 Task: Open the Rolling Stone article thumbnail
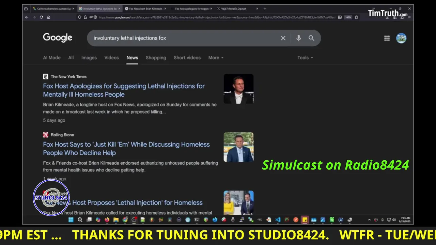click(x=238, y=147)
